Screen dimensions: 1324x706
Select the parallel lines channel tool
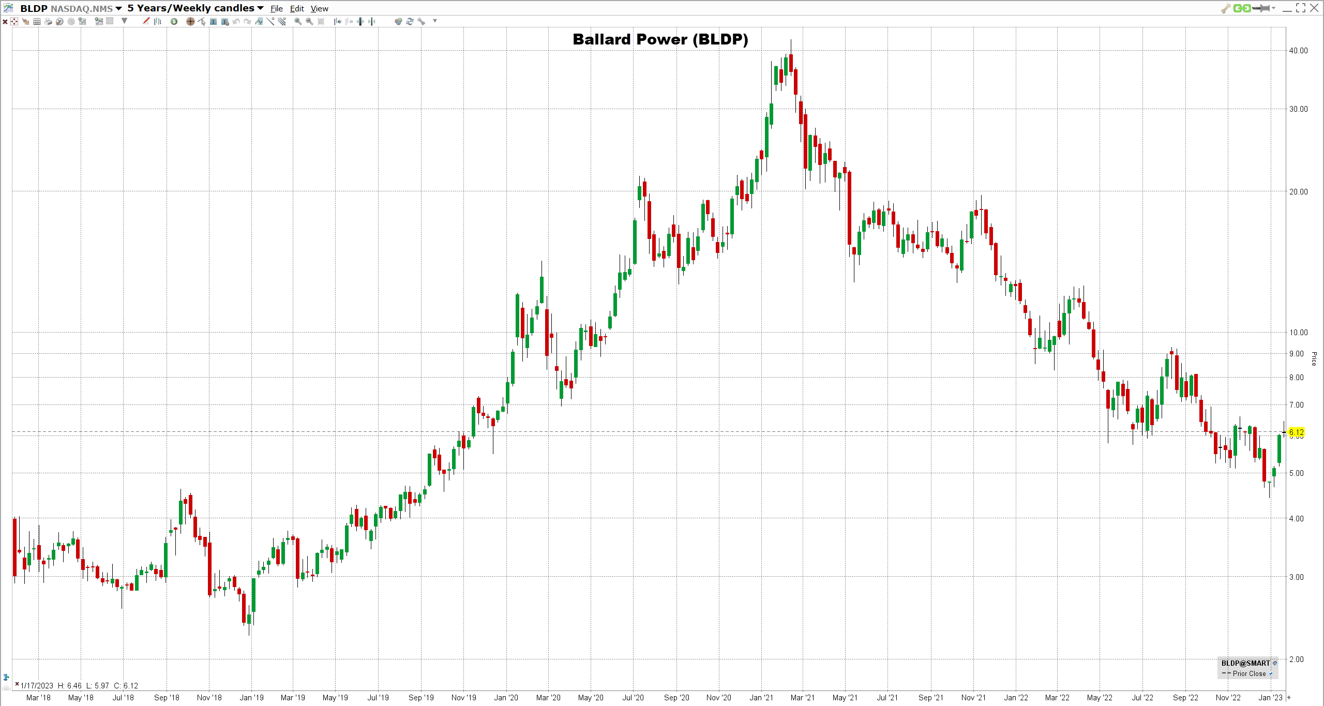click(x=282, y=21)
